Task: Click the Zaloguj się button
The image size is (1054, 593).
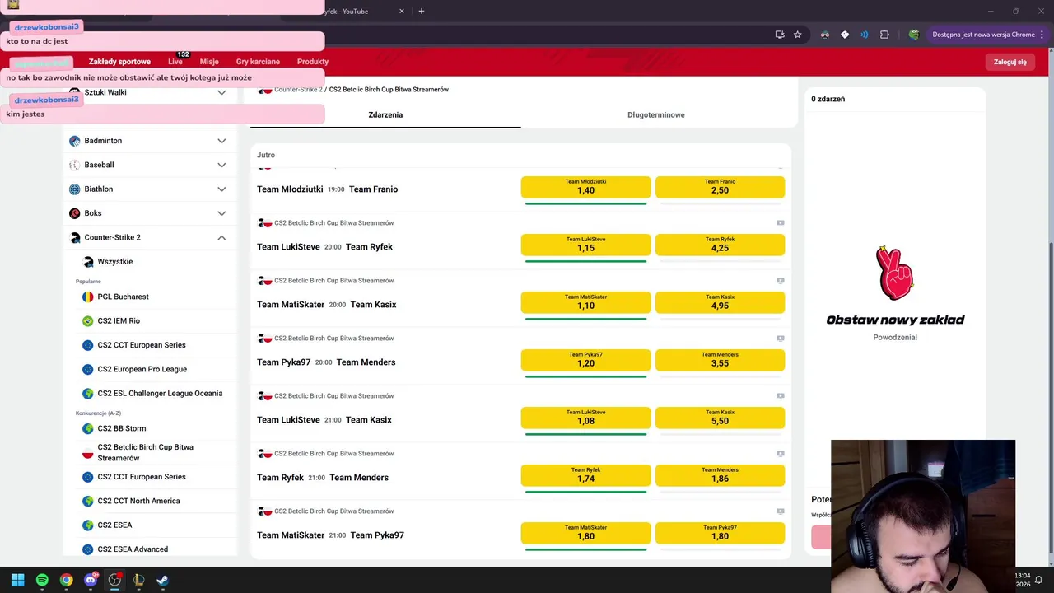Action: [x=1010, y=62]
